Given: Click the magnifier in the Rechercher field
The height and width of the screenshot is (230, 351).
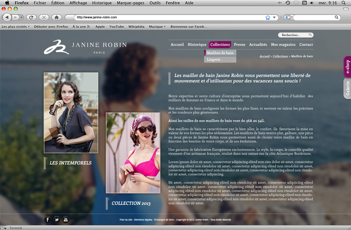Looking at the screenshot, I should point(310,35).
